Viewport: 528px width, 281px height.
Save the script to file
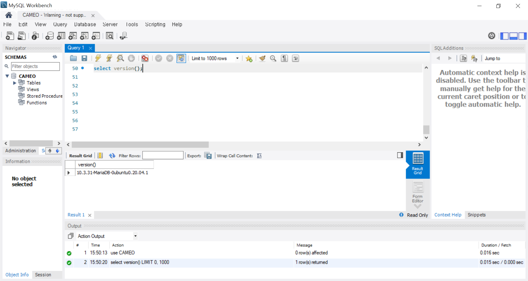pos(84,58)
